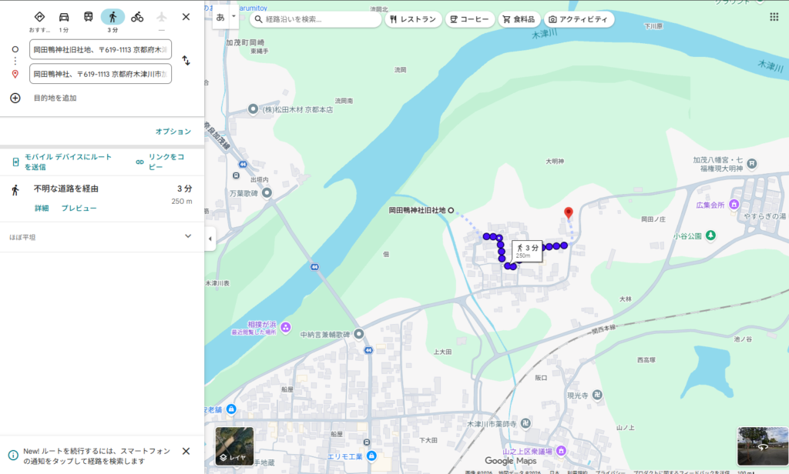
Task: Open the オプション route options
Action: 173,132
